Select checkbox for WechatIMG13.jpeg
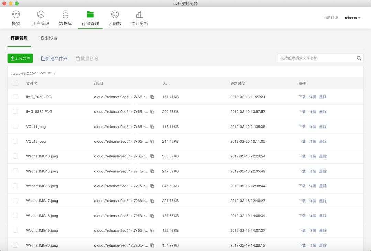 pos(15,171)
